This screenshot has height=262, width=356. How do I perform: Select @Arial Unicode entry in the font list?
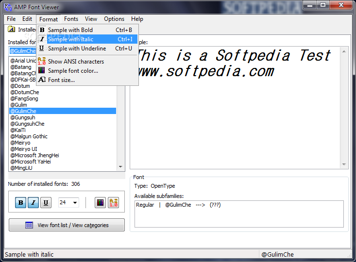click(x=23, y=61)
